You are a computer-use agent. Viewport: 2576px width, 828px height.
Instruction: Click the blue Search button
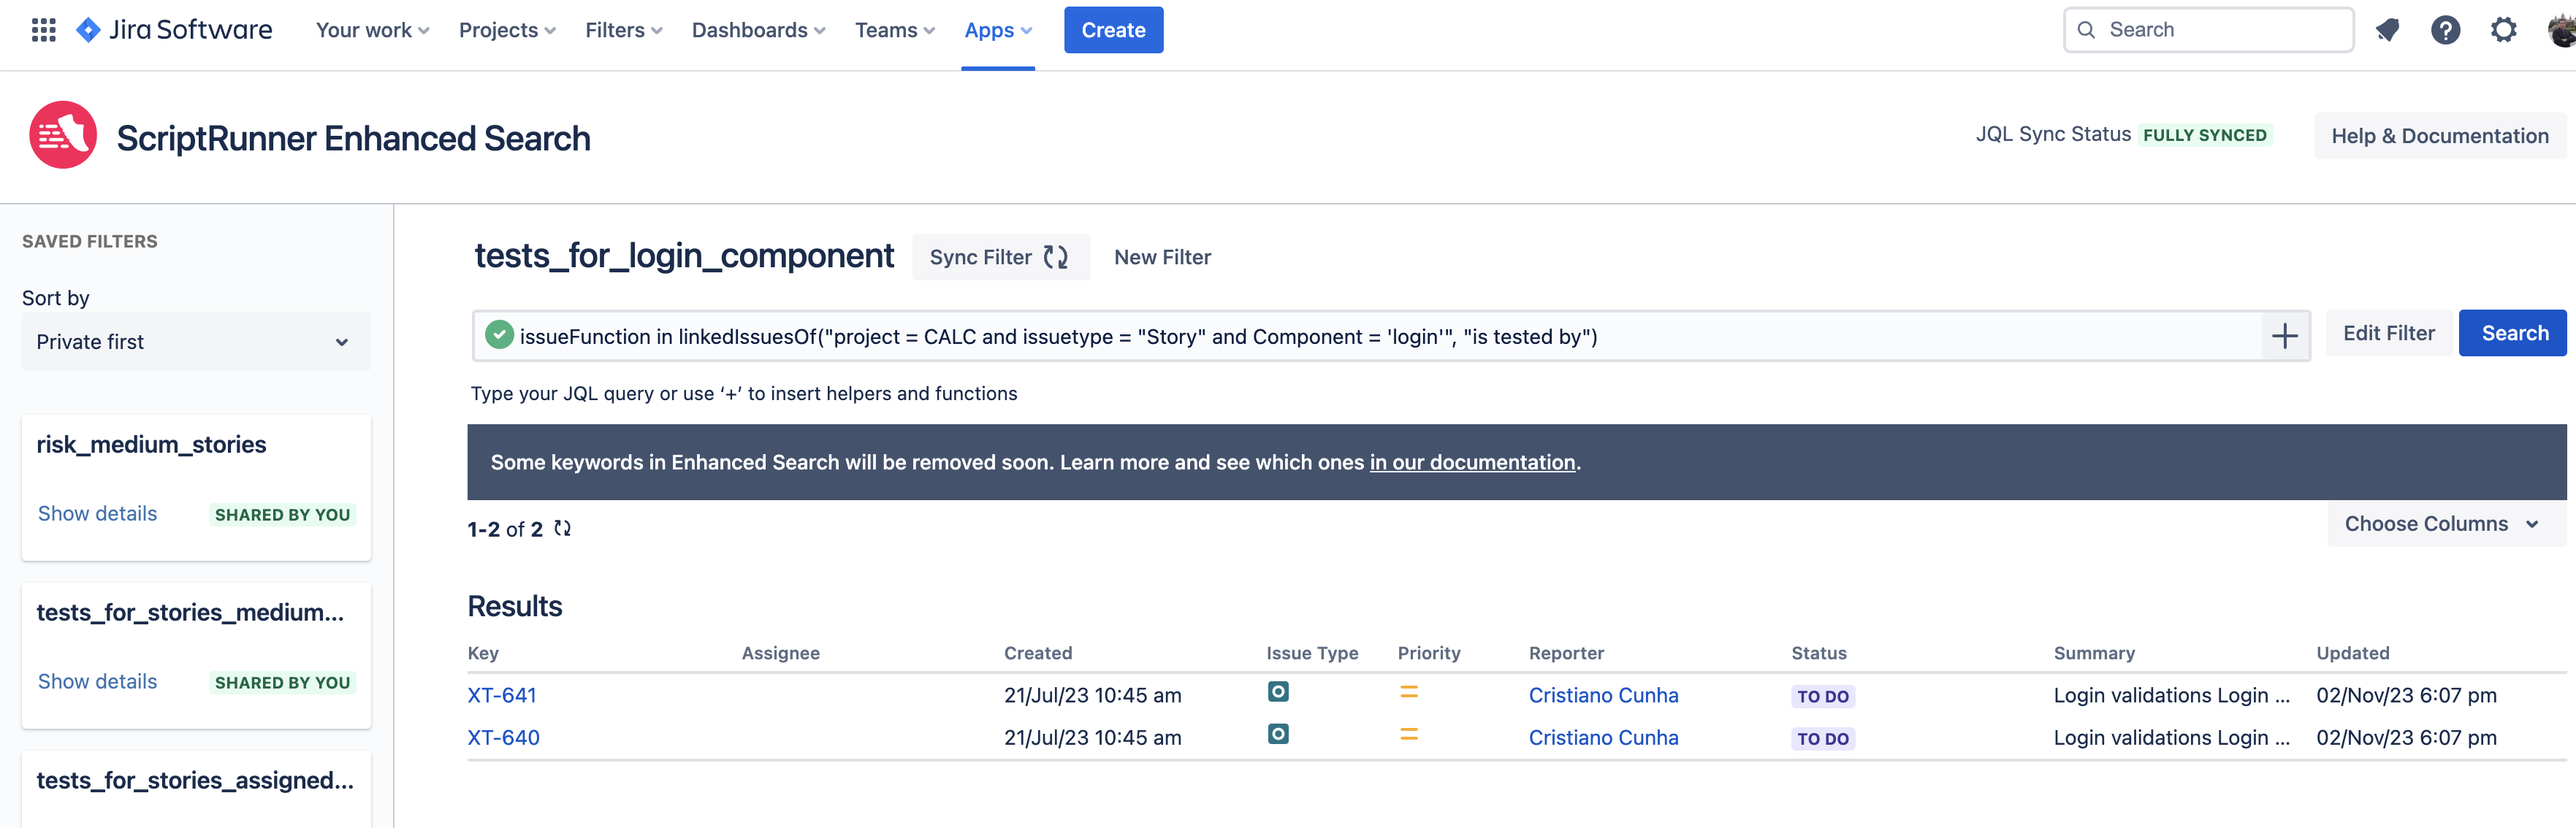[2514, 333]
